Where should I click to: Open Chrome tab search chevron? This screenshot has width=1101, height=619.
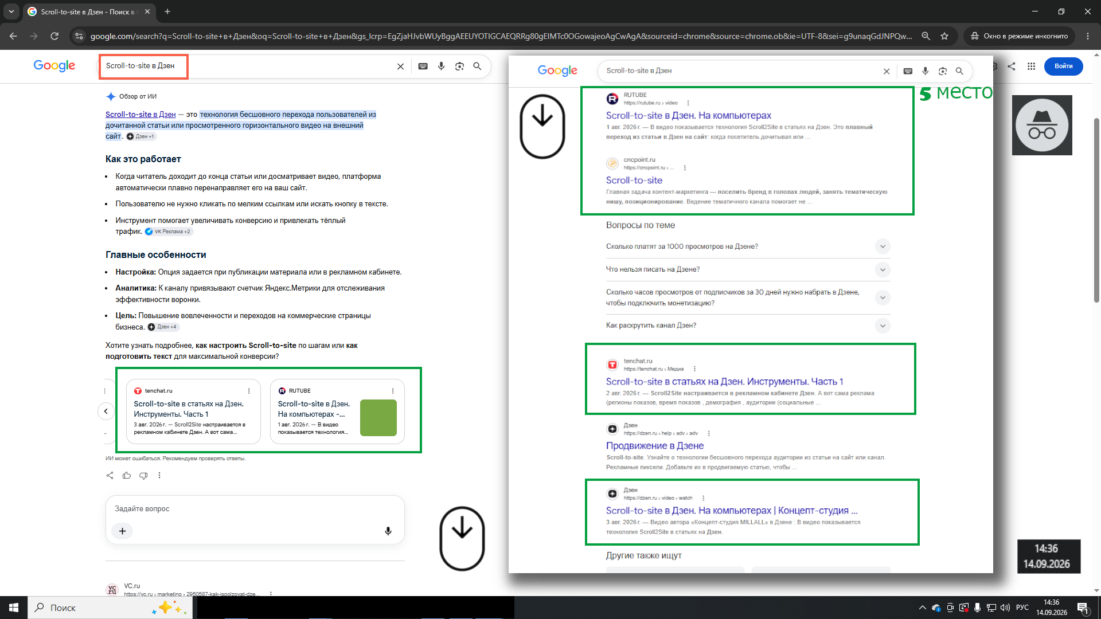tap(11, 11)
